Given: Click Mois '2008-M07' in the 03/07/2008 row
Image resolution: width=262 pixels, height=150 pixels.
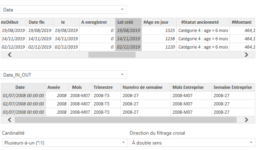Looking at the screenshot, I should coord(80,112).
